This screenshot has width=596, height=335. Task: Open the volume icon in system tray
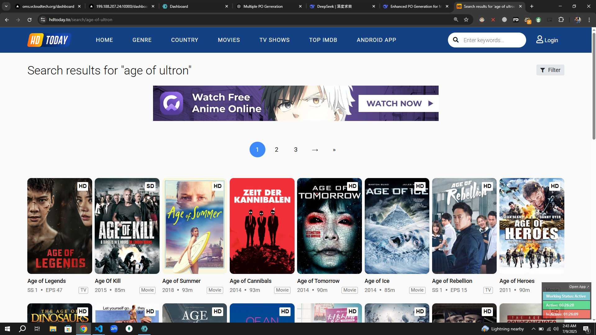tap(556, 329)
